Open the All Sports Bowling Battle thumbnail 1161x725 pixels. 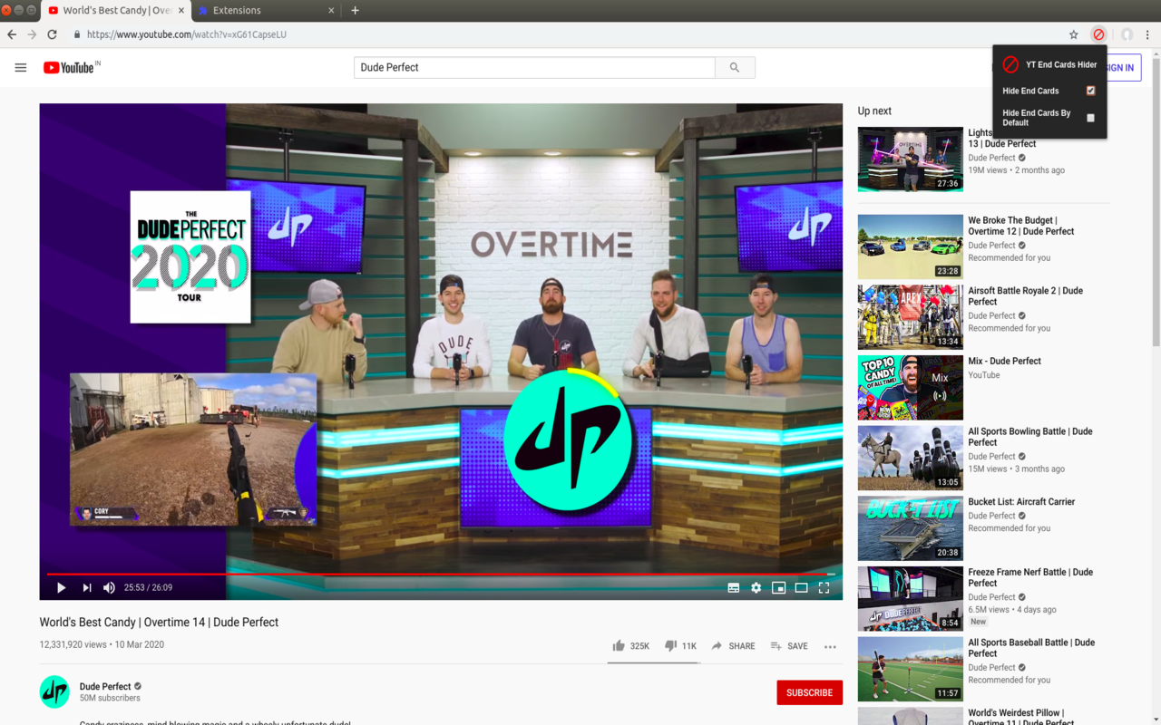point(910,458)
